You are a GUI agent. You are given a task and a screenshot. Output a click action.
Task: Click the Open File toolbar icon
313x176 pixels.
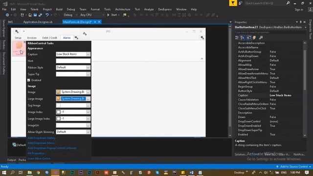point(30,15)
